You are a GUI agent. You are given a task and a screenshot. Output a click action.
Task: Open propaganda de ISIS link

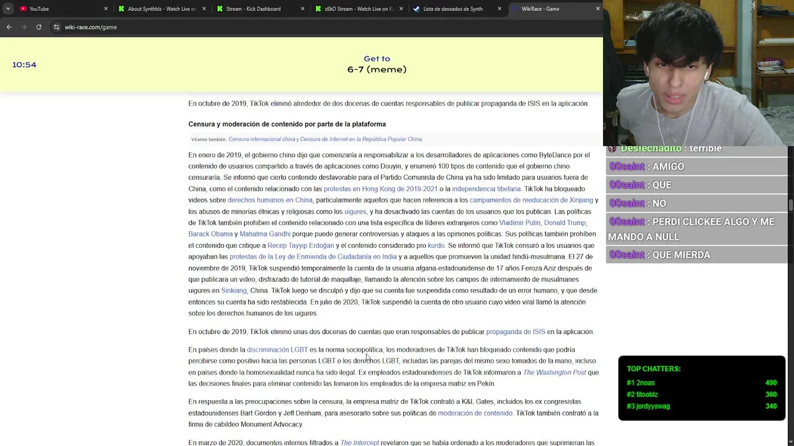pyautogui.click(x=515, y=332)
